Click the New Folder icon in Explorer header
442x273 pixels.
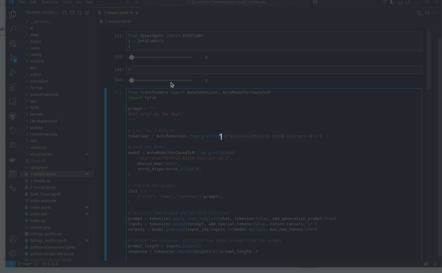pos(72,13)
